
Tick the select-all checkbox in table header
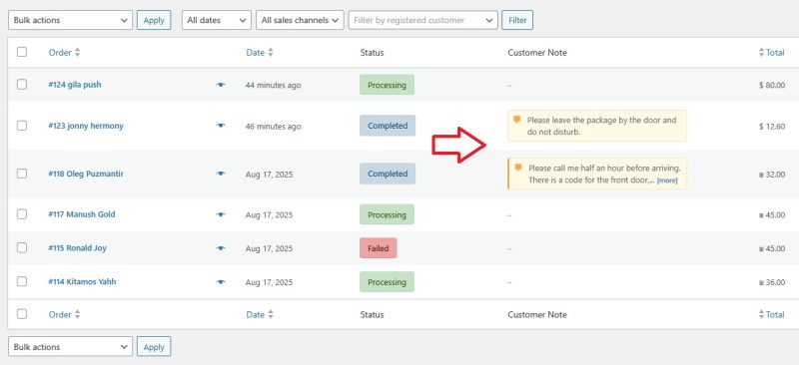[x=21, y=52]
